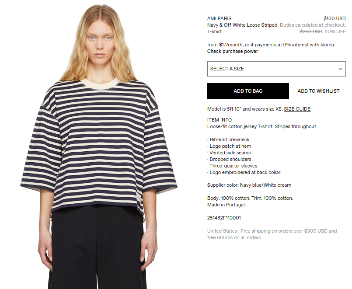Click Add to Wishlist
Screen dimensions: 352x289
[x=318, y=91]
